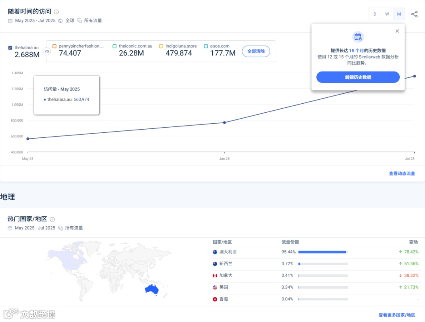Click the calendar icon in the geography section
The width and height of the screenshot is (425, 322).
point(10,228)
